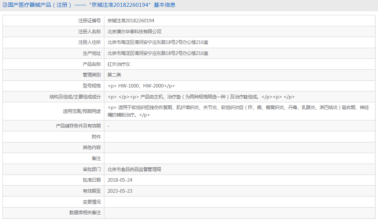Click the 变更情况 row label

click(x=92, y=202)
